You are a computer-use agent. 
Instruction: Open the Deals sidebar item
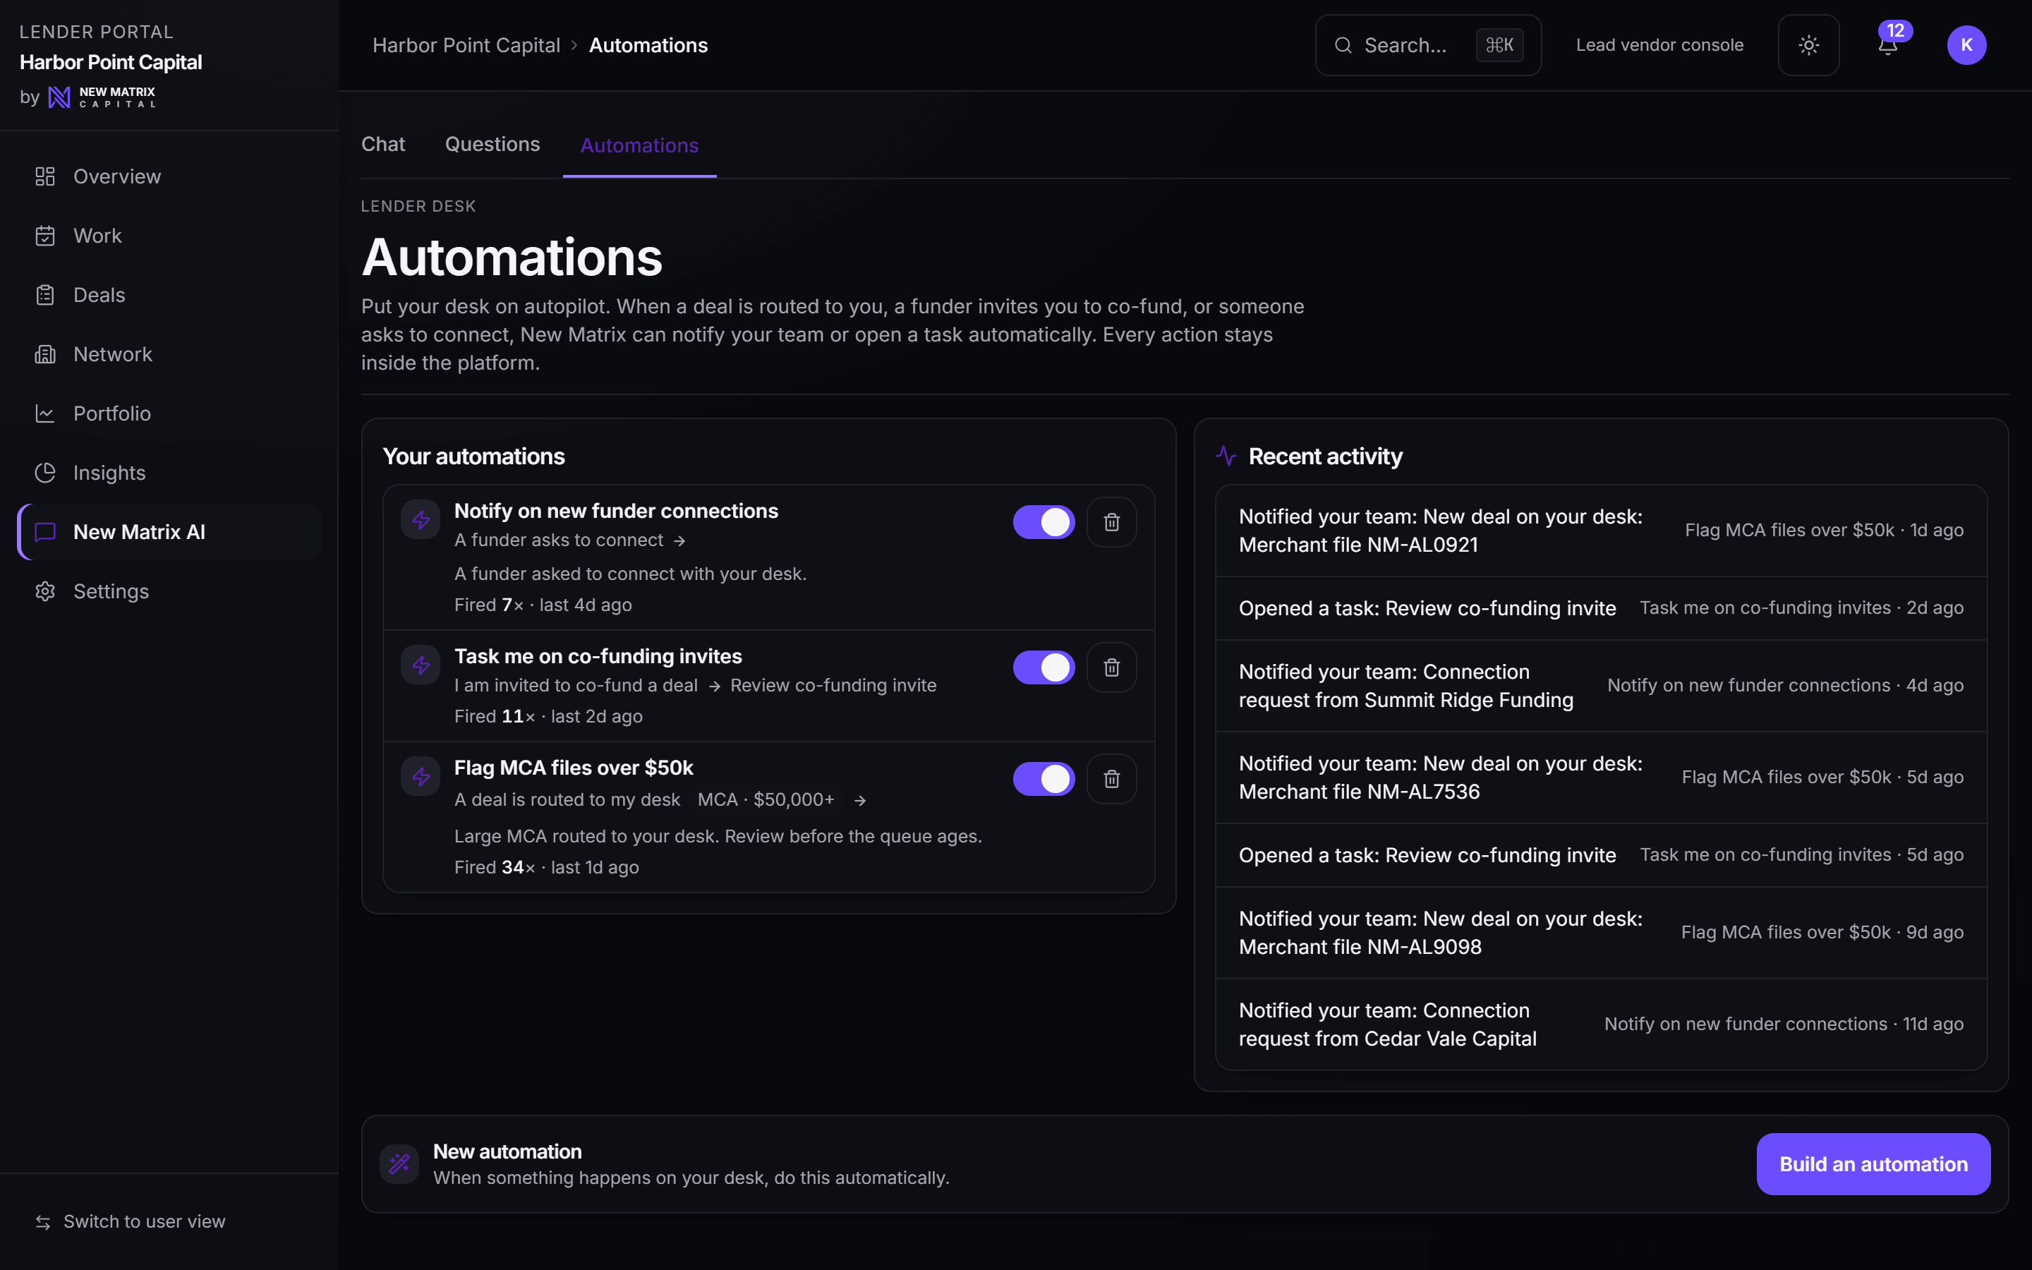pos(169,295)
